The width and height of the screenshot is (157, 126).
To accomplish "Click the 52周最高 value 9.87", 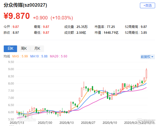I will click(144, 27).
